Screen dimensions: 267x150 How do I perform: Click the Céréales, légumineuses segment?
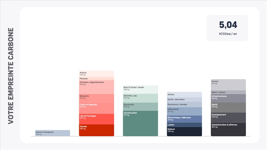tap(96, 87)
